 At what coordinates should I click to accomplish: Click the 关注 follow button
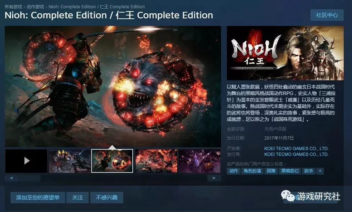78,198
